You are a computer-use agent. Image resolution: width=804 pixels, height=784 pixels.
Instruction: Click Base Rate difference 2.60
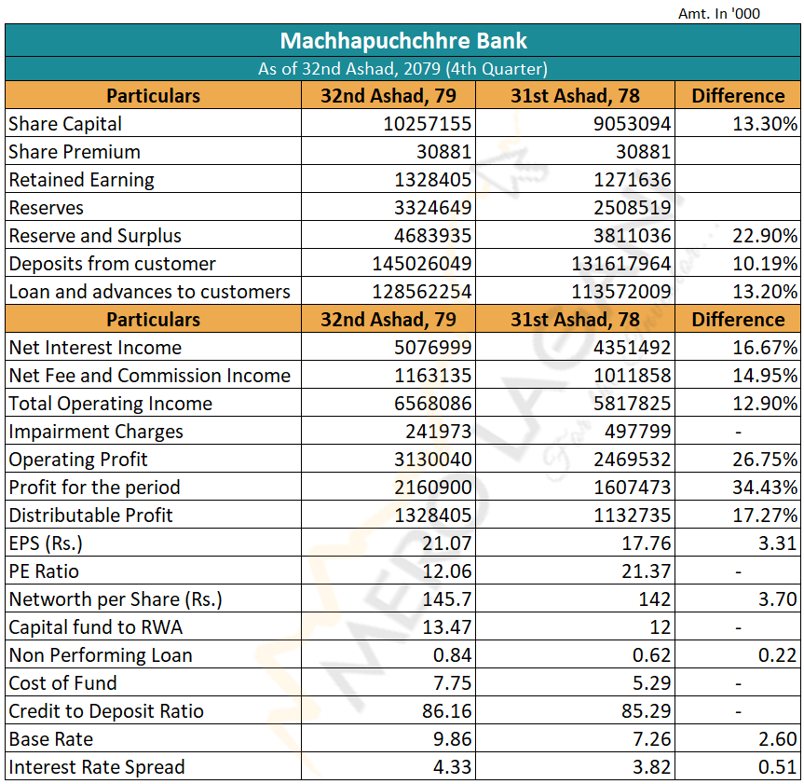[778, 739]
